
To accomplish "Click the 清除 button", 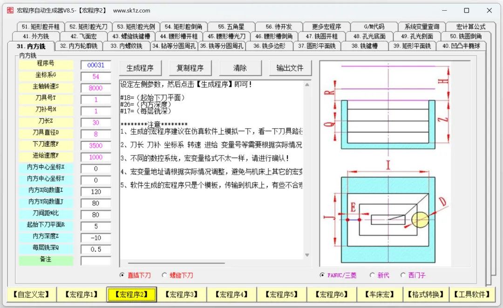I will tap(240, 68).
